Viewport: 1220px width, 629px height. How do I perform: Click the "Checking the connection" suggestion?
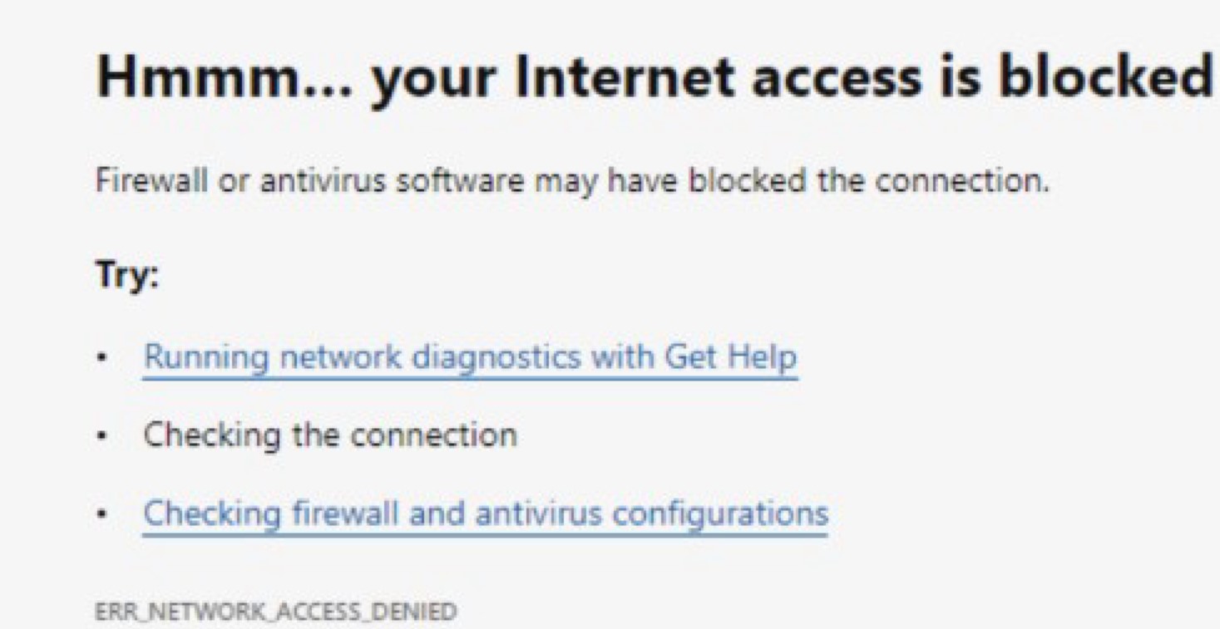329,435
